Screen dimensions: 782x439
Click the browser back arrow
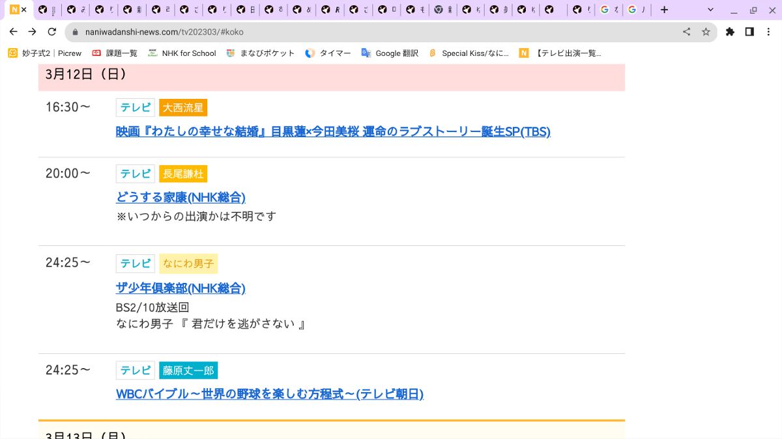(x=13, y=31)
